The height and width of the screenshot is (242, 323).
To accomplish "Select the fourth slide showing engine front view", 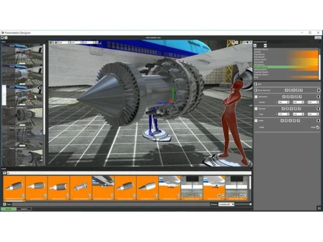I will point(23,116).
